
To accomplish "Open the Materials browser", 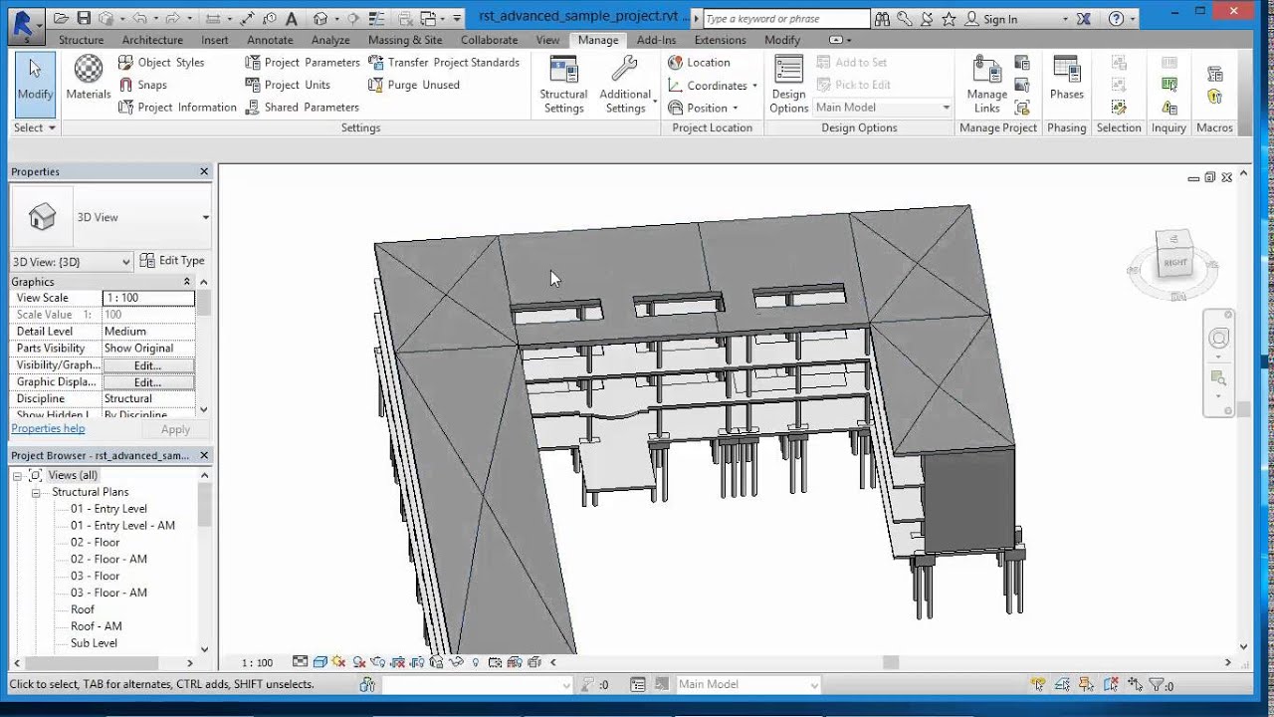I will 89,78.
